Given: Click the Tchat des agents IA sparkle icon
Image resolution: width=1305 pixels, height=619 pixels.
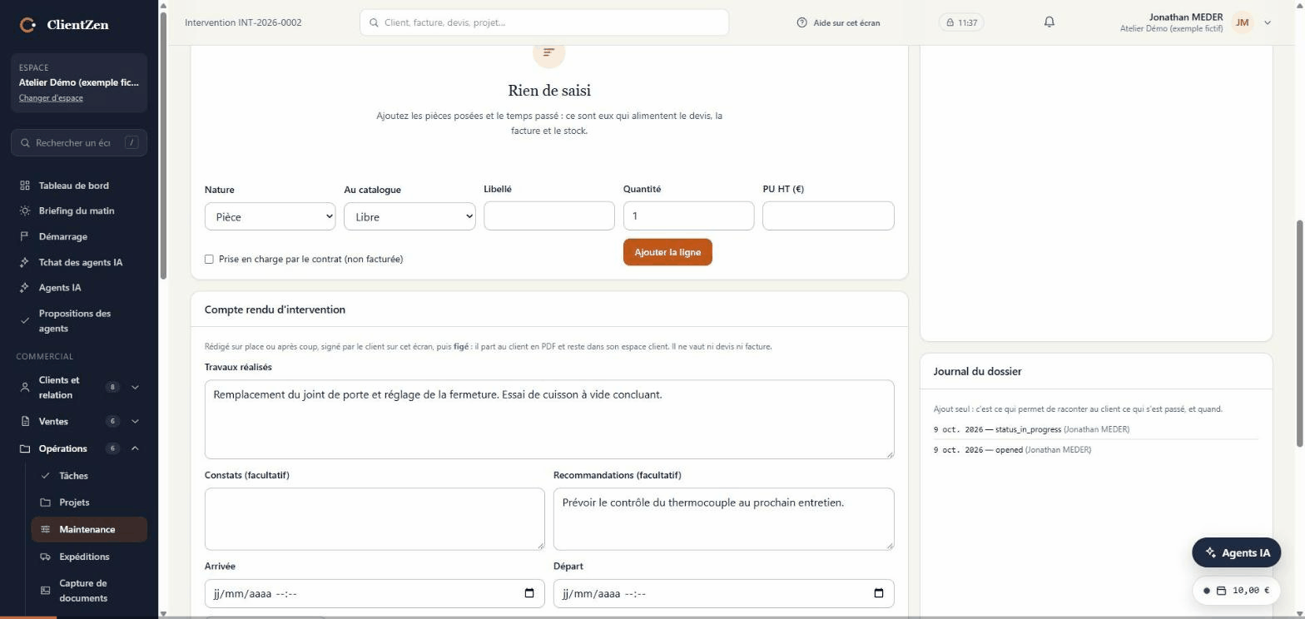Looking at the screenshot, I should 25,262.
